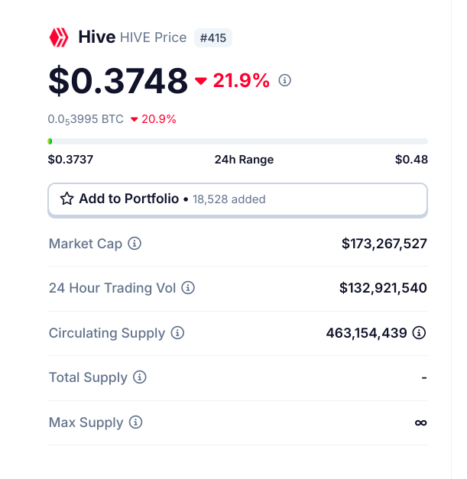Click the infinity symbol for Max Supply

coord(420,422)
